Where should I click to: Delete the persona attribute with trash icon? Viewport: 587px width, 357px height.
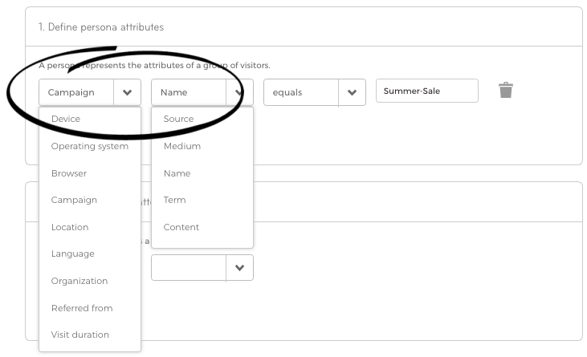[x=505, y=90]
